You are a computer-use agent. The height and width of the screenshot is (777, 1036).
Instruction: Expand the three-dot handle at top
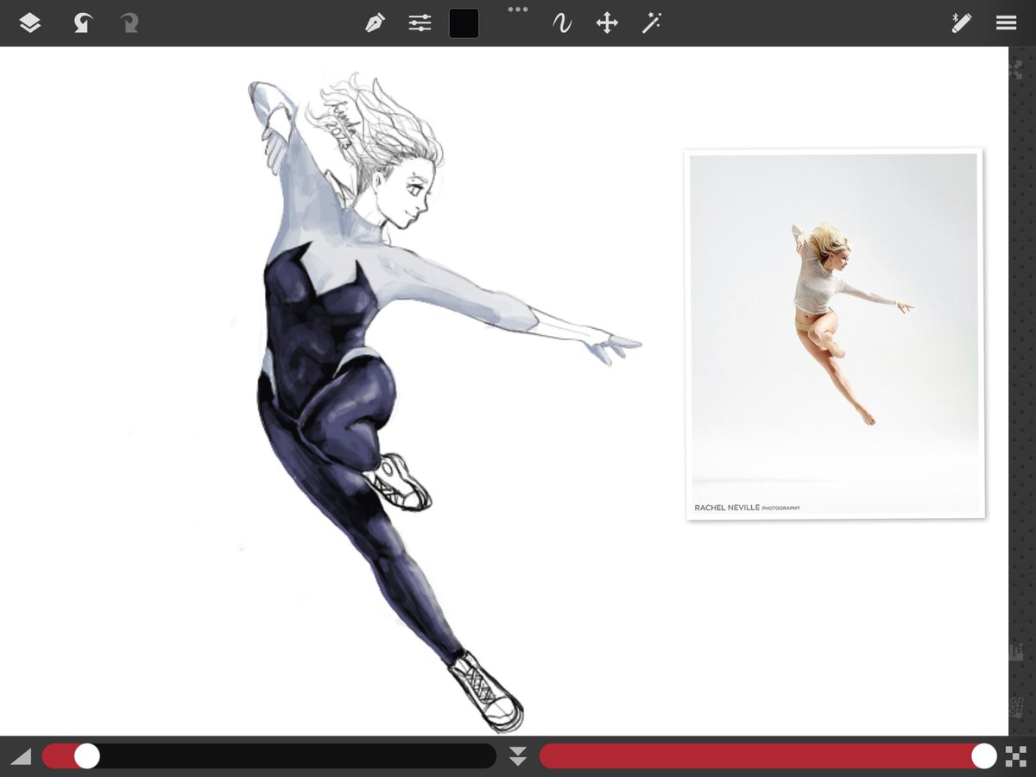517,9
